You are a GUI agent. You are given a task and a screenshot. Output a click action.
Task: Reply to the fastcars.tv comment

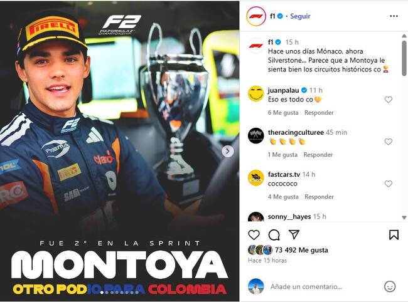coord(318,197)
